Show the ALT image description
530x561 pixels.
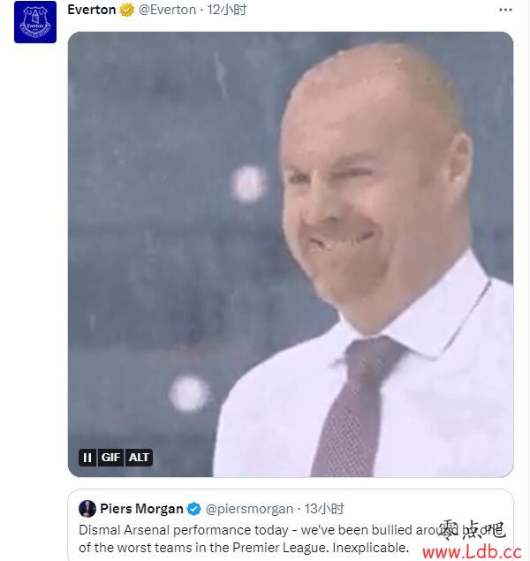(x=139, y=458)
